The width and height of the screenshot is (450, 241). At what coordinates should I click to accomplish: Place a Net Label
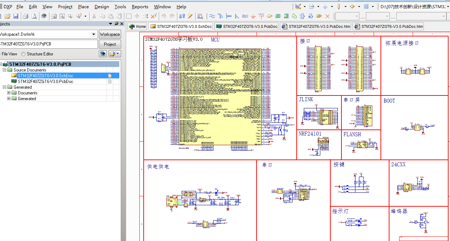point(245,16)
